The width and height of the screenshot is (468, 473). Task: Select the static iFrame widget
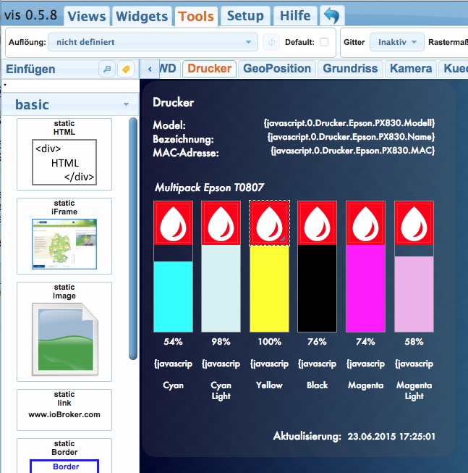[64, 236]
